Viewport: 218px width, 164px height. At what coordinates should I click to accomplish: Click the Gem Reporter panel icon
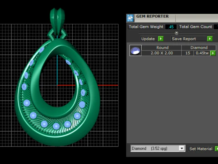[x=130, y=18]
